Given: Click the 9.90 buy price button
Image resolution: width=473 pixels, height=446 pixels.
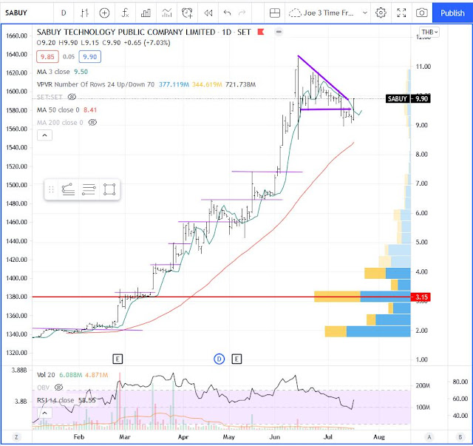Looking at the screenshot, I should point(90,57).
